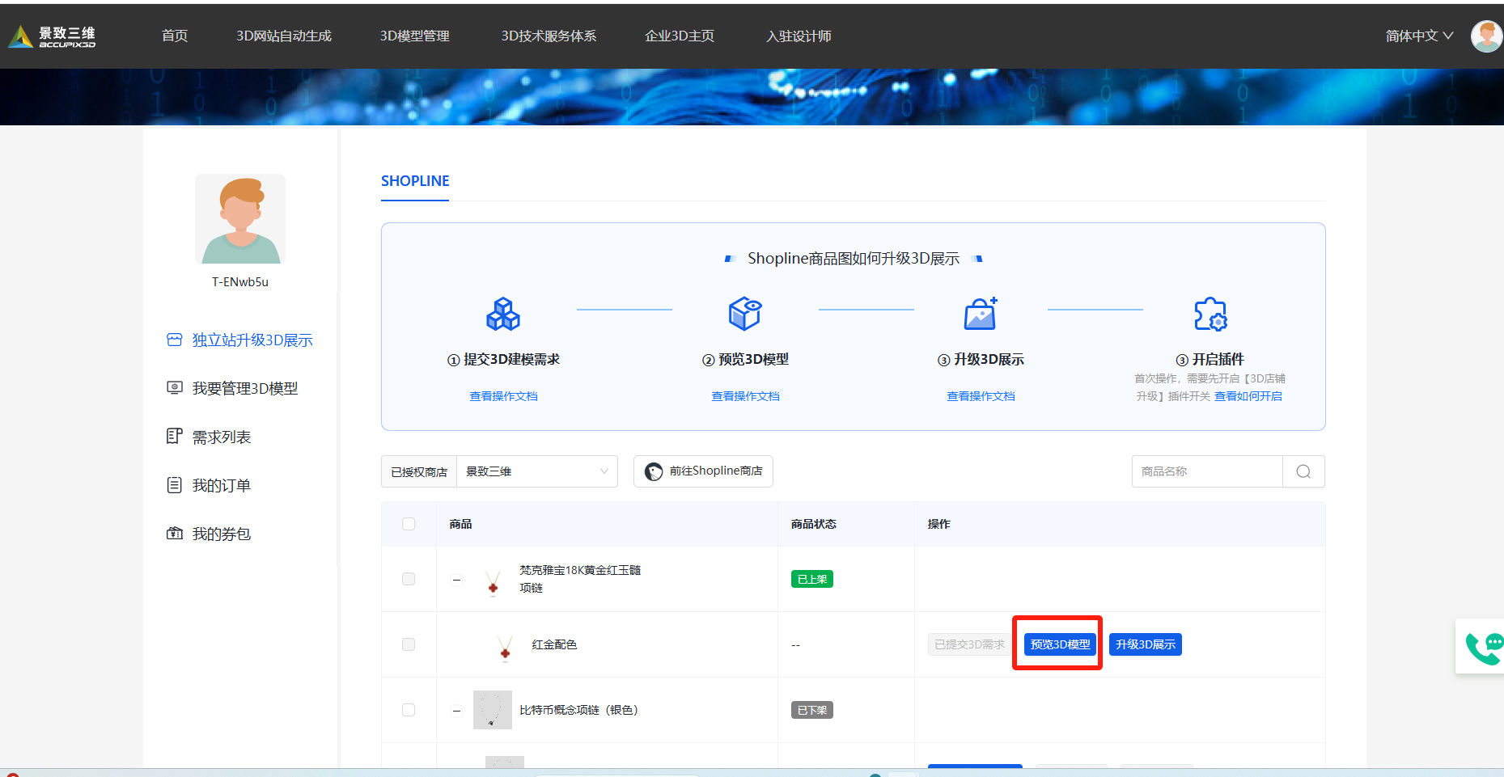Click the 前往Shopline商店 button
Image resolution: width=1504 pixels, height=777 pixels.
coord(703,471)
